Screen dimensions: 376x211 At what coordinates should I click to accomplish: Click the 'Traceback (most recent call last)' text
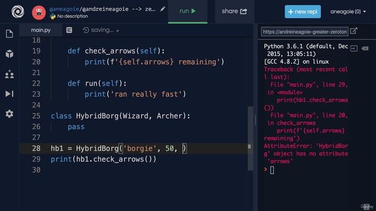click(x=305, y=73)
